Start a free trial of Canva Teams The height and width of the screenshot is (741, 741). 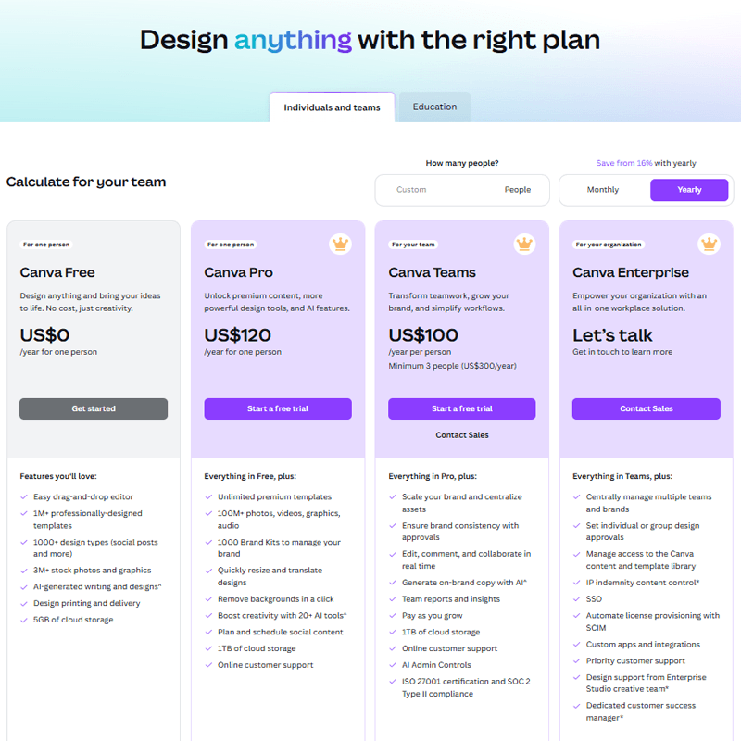(461, 408)
